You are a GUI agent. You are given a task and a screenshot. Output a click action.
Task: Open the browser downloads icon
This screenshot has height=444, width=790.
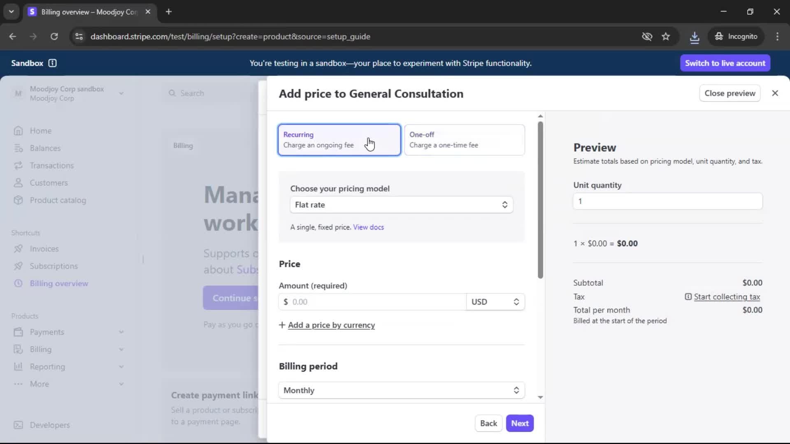tap(694, 37)
